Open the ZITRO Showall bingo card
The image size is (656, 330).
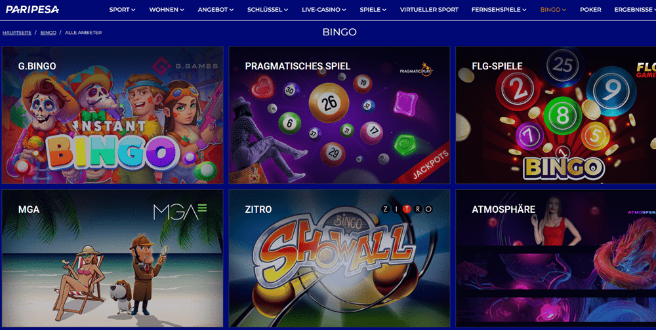[x=339, y=258]
